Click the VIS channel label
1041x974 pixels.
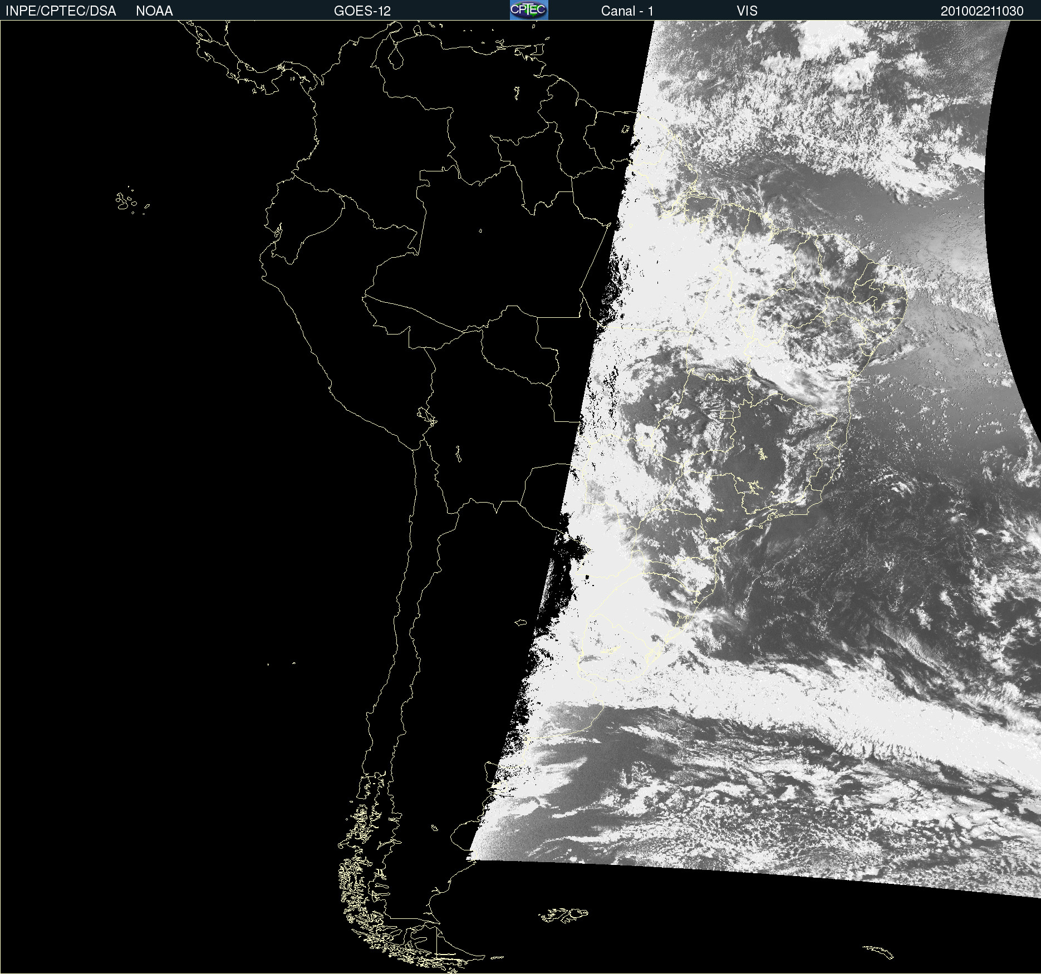(747, 11)
